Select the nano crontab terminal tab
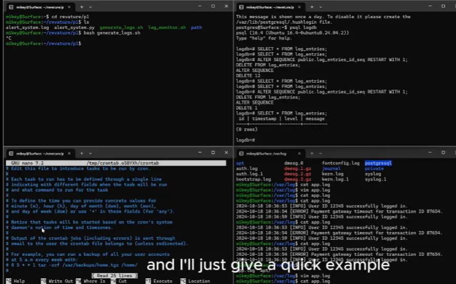 (x=40, y=153)
